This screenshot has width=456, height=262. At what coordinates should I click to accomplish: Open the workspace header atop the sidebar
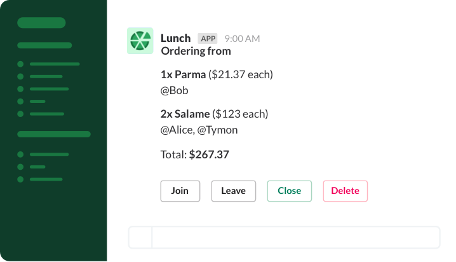point(41,23)
